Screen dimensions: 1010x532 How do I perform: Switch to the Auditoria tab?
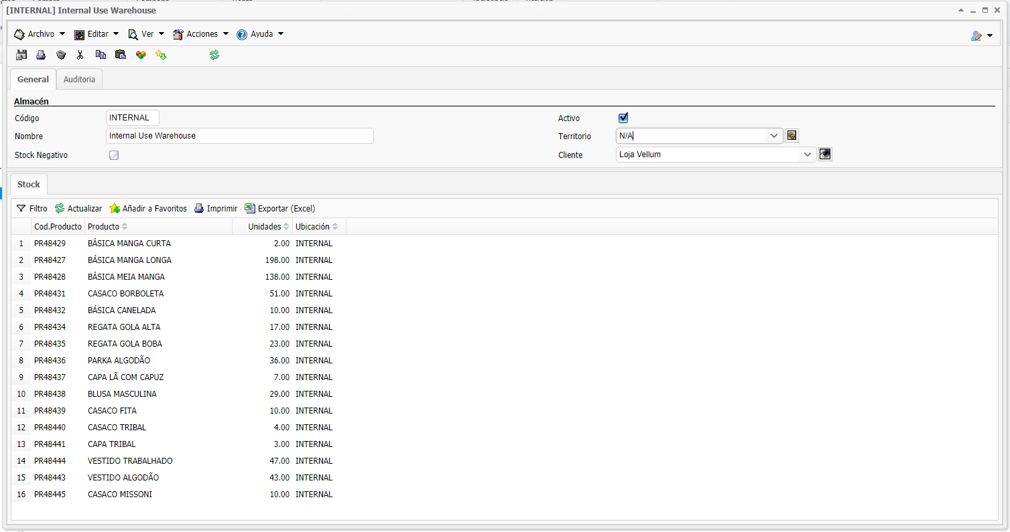click(79, 79)
